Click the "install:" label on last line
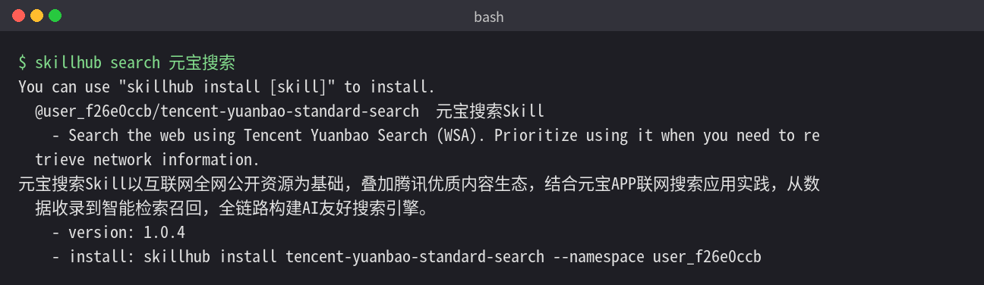The image size is (984, 285). tap(102, 257)
